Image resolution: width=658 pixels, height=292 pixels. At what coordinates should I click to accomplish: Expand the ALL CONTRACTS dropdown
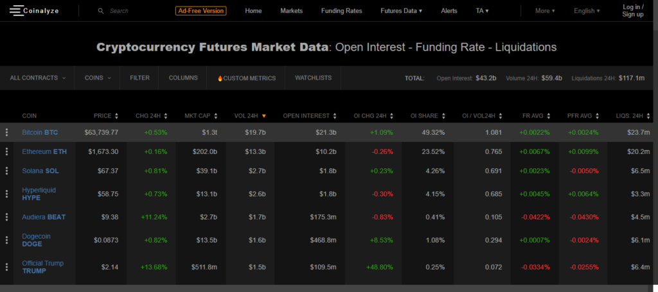(x=38, y=78)
